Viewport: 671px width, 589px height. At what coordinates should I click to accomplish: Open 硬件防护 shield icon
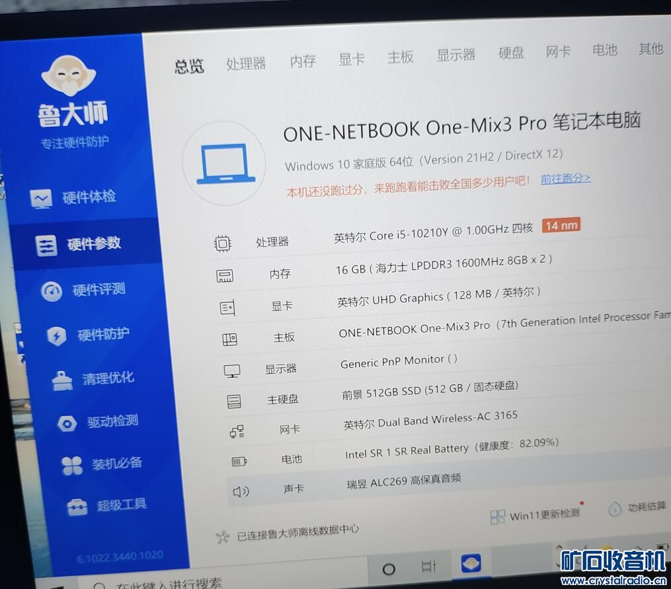click(56, 336)
